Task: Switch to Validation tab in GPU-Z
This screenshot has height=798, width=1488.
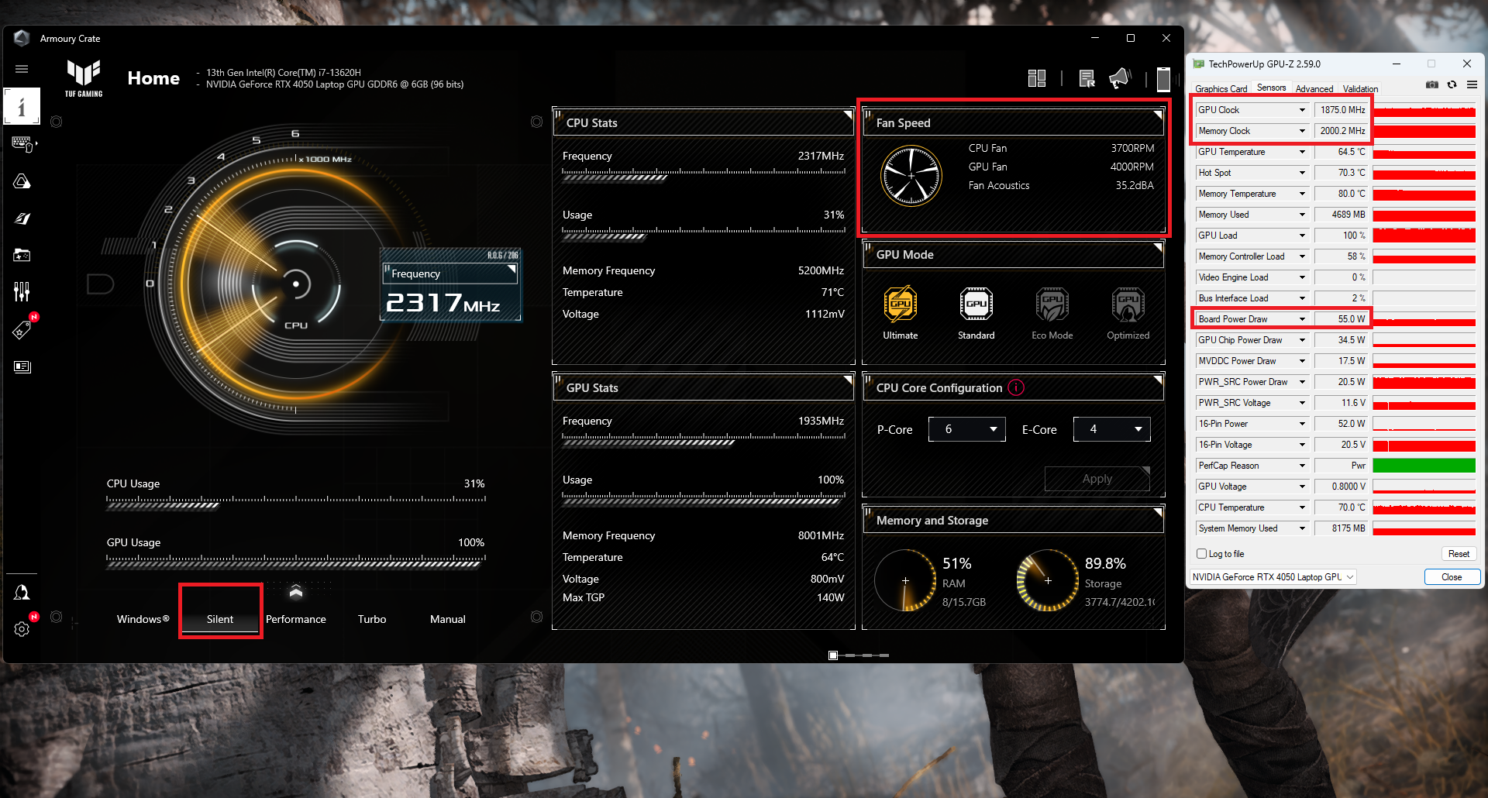Action: click(1360, 88)
